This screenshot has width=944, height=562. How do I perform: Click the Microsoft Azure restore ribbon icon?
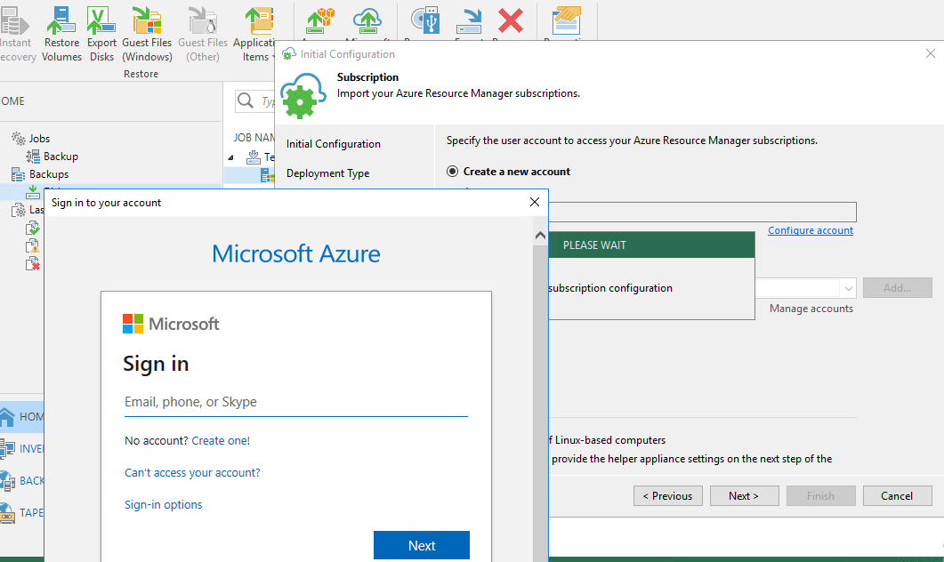tap(367, 20)
